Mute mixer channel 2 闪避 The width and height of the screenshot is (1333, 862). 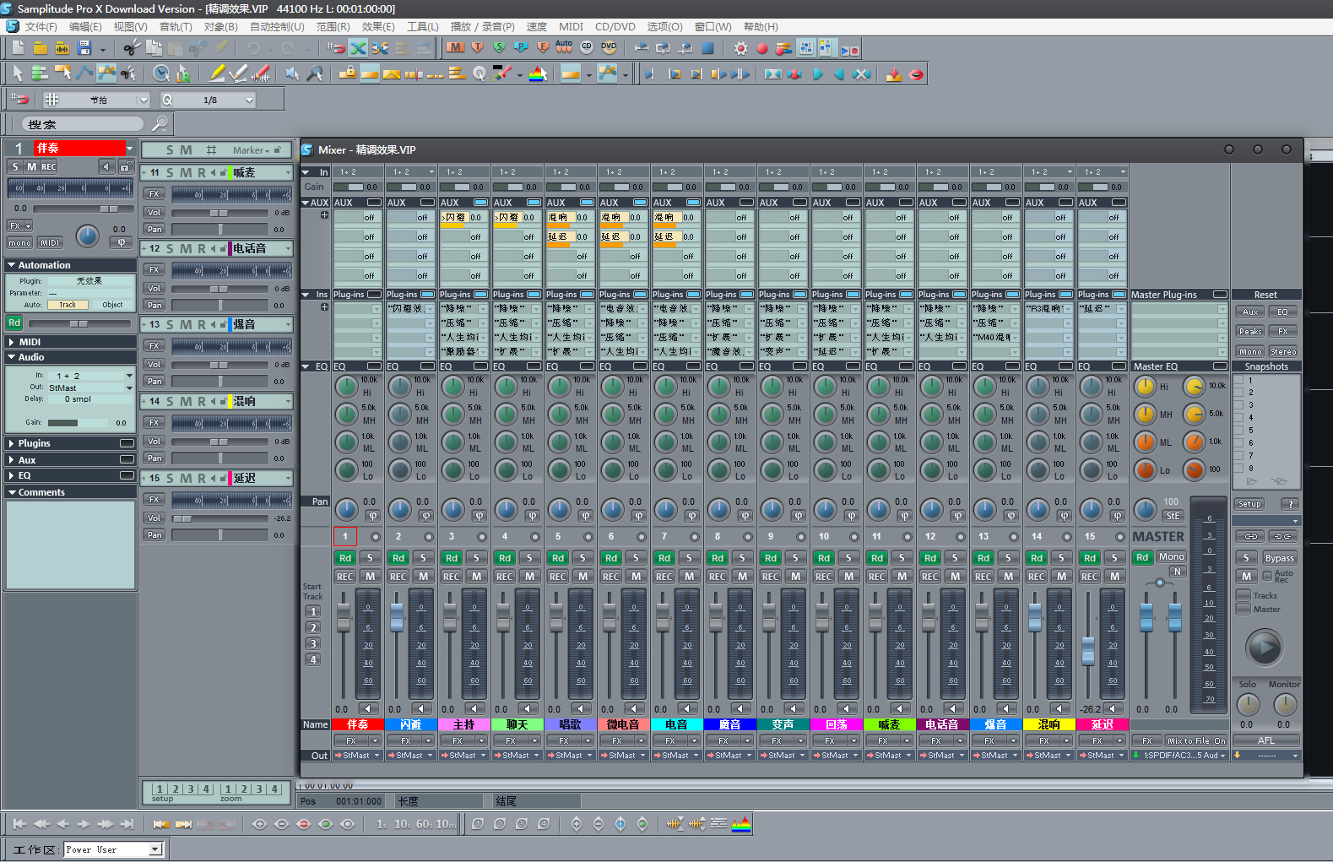click(423, 576)
